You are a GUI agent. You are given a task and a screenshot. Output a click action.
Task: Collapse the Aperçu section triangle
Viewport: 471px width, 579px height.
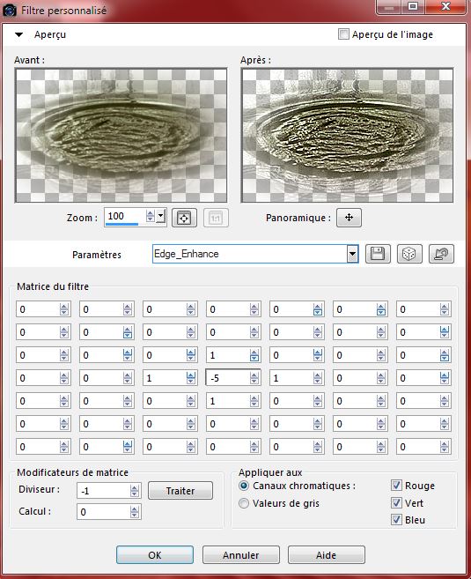18,34
